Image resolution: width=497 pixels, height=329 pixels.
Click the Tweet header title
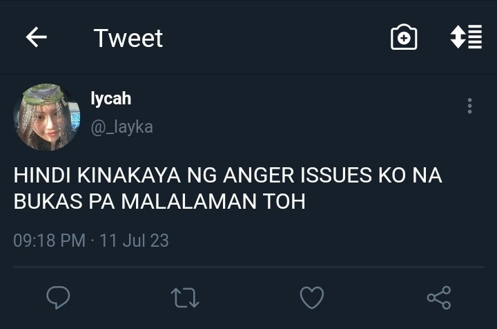coord(128,38)
